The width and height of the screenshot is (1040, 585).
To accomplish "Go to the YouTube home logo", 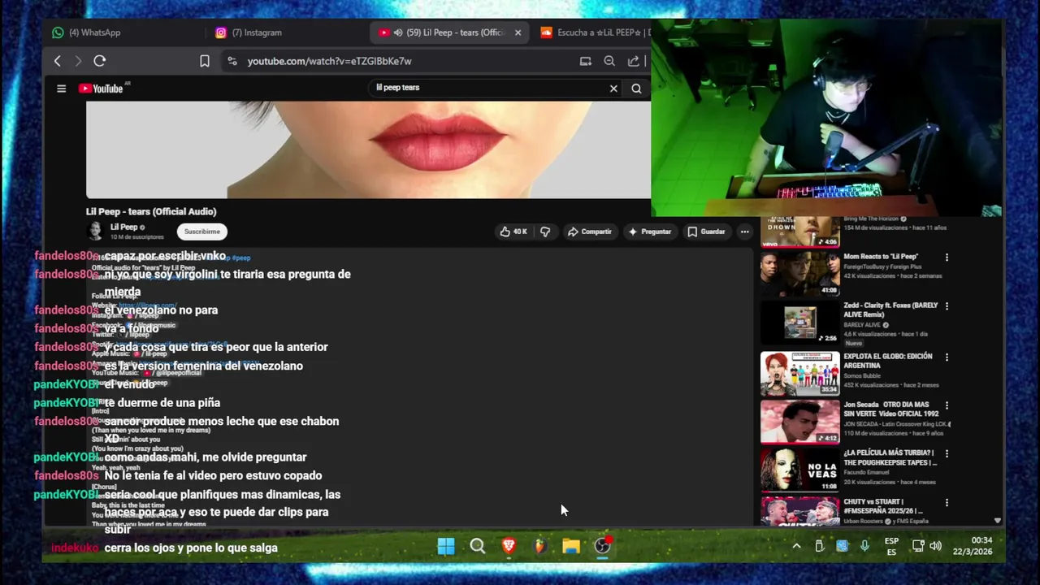I will 101,89.
